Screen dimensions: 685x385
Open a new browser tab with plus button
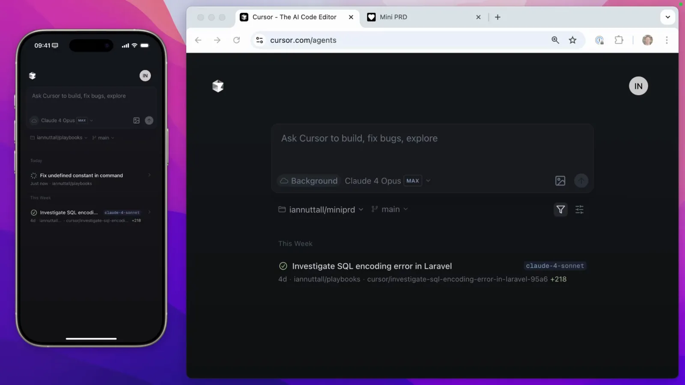tap(497, 17)
